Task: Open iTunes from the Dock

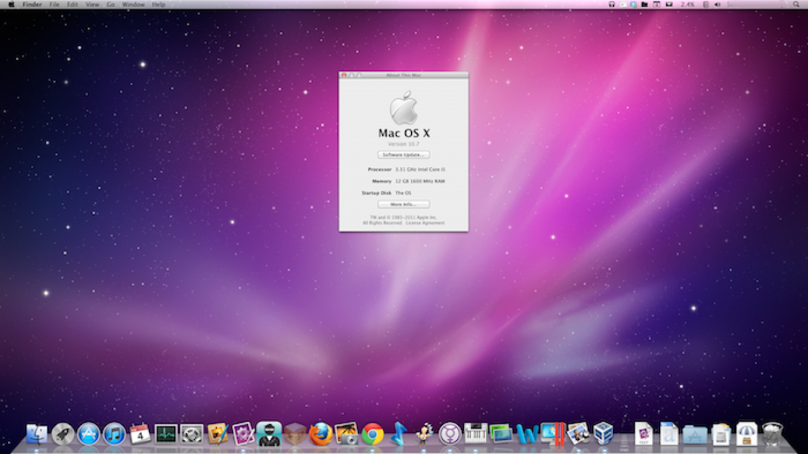Action: click(x=114, y=434)
